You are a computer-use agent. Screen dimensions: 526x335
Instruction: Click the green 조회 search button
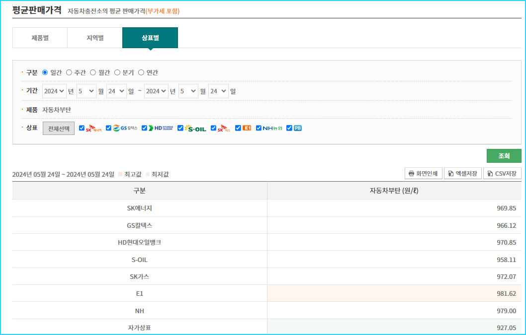[504, 156]
